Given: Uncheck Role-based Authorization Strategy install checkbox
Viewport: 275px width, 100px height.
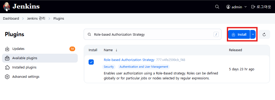Looking at the screenshot, I should click(x=91, y=62).
